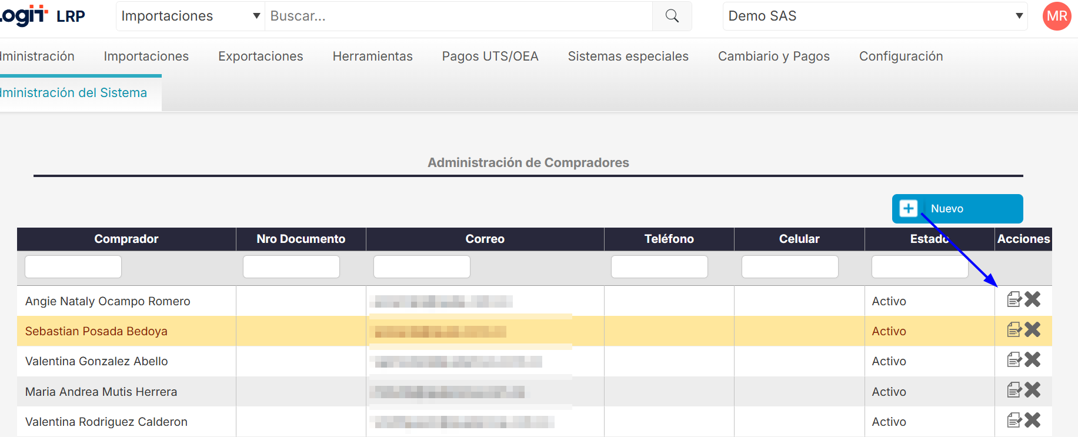Edit buyer Maria Andrea Mutis Herrera
This screenshot has width=1078, height=437.
1014,390
